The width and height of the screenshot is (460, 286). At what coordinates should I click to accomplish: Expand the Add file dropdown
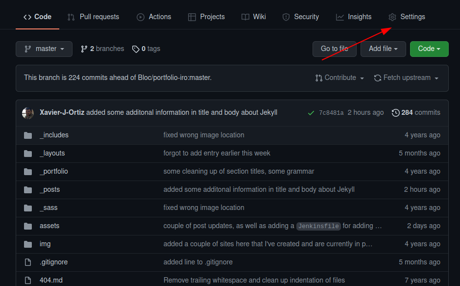[383, 49]
